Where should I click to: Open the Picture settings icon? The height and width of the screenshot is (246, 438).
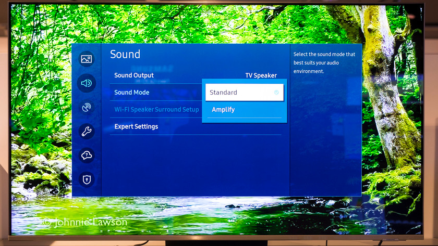click(x=87, y=59)
